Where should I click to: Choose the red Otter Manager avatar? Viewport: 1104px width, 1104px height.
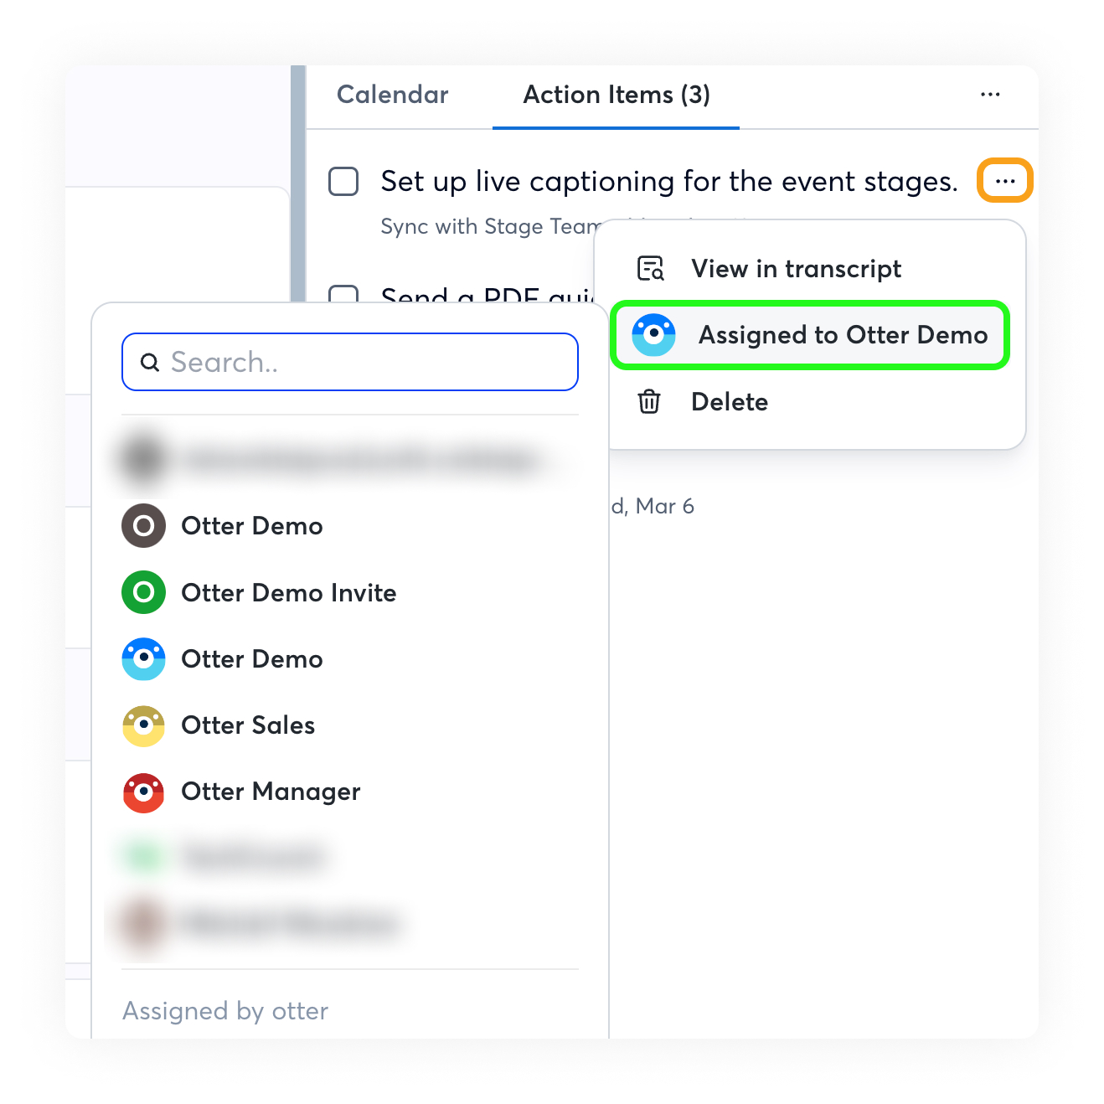[143, 792]
